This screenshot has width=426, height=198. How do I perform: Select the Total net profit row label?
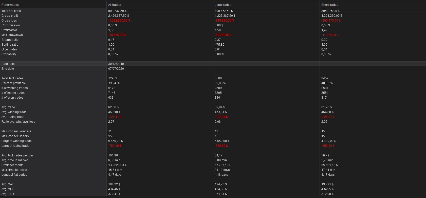(x=11, y=11)
